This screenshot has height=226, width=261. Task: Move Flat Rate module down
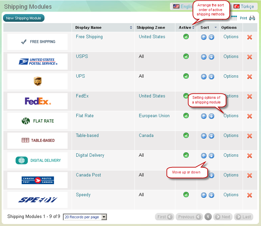tap(211, 116)
